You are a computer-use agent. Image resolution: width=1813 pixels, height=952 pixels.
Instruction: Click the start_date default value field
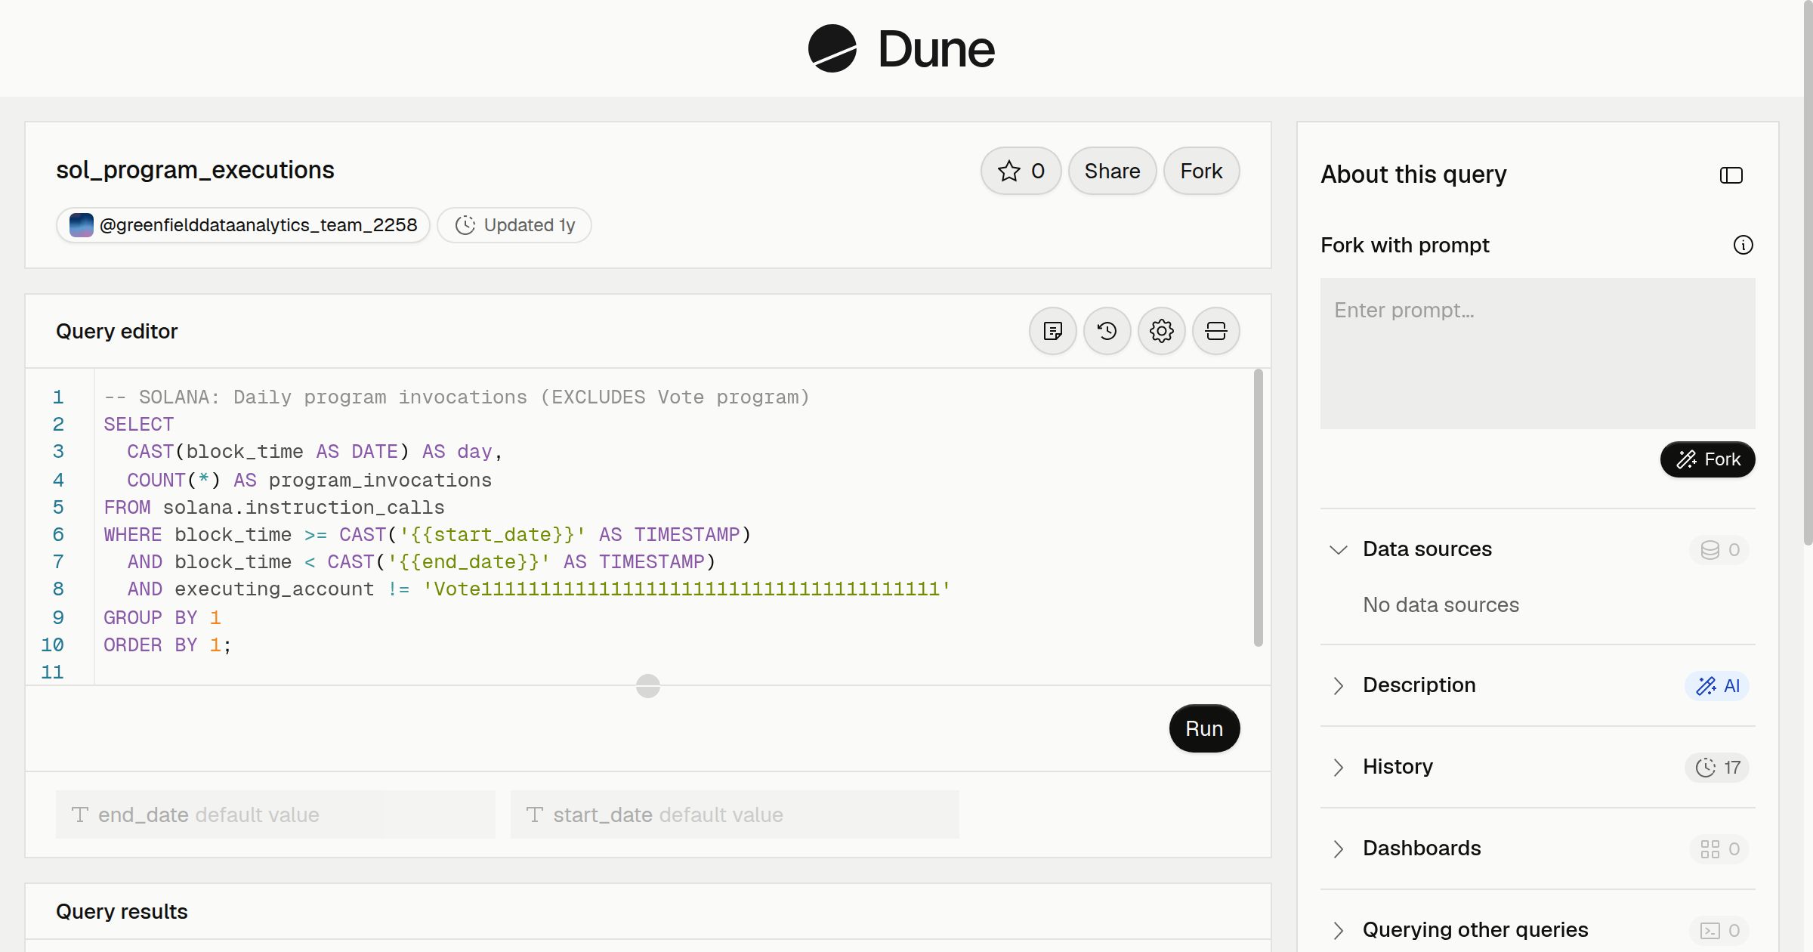point(734,814)
